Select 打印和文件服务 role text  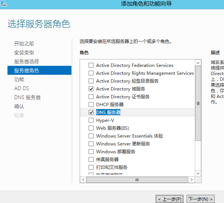click(x=112, y=167)
